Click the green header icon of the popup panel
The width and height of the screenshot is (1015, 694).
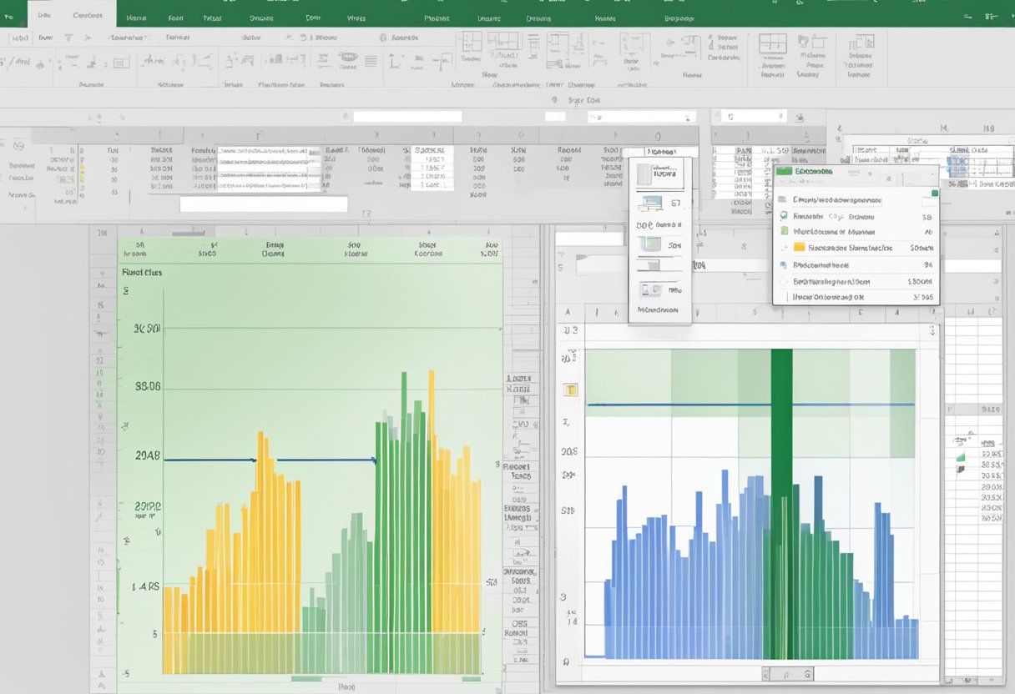coord(784,171)
